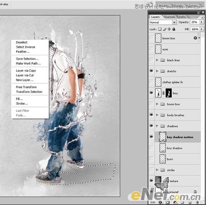The image size is (206, 205).
Task: Click the lock icon on background layer
Action: [x=195, y=191]
